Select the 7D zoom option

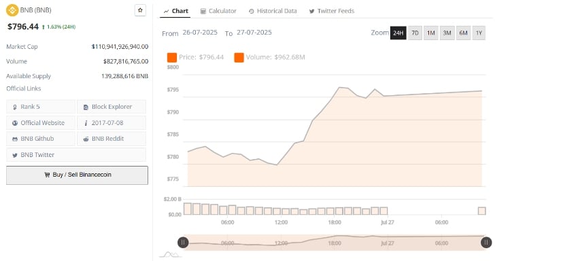coord(415,33)
